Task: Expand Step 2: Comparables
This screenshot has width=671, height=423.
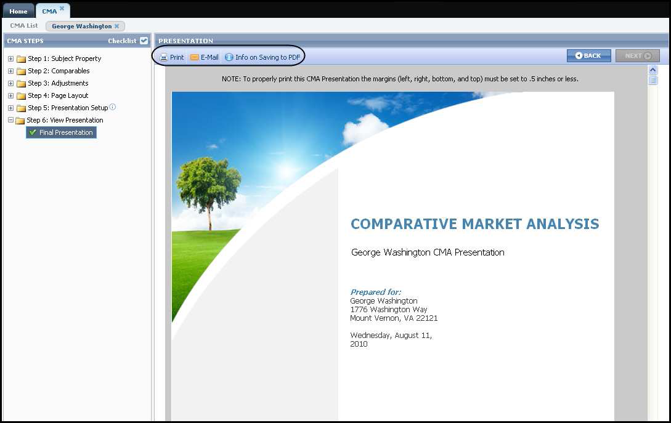Action: pos(10,71)
